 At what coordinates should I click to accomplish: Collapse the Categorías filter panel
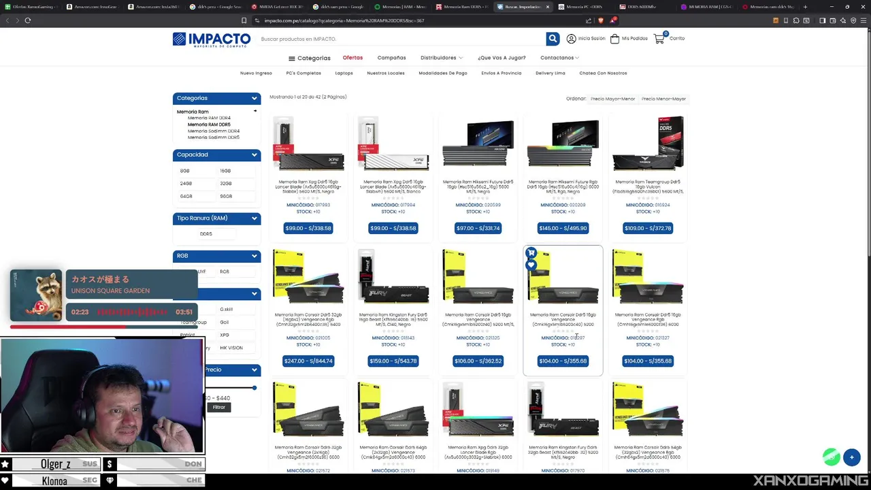click(x=254, y=98)
